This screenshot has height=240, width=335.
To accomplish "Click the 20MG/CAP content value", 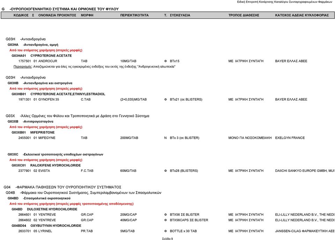I will 128,215.
